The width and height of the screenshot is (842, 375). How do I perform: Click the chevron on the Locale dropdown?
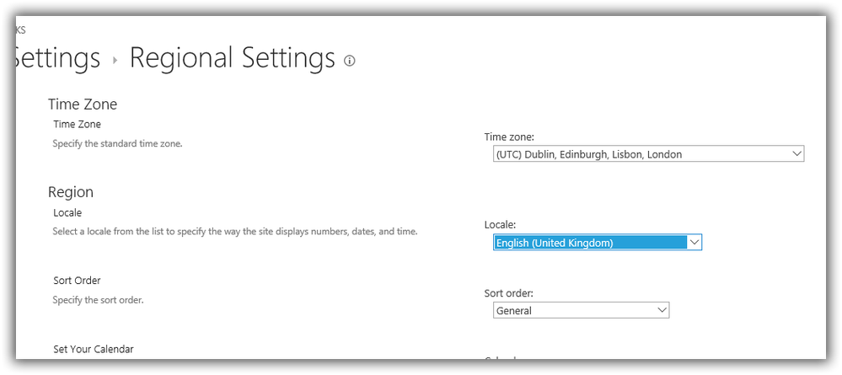[x=694, y=243]
